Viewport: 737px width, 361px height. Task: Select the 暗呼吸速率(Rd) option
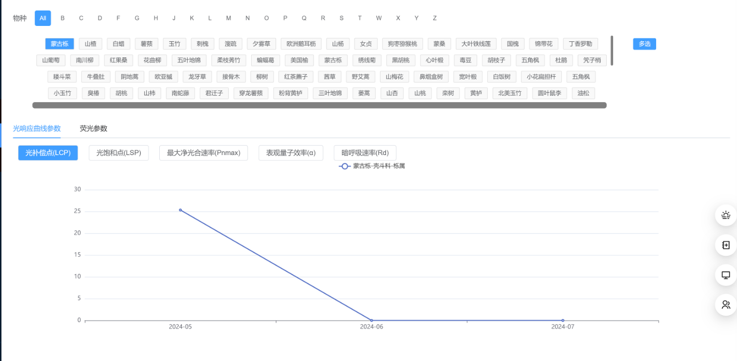365,153
